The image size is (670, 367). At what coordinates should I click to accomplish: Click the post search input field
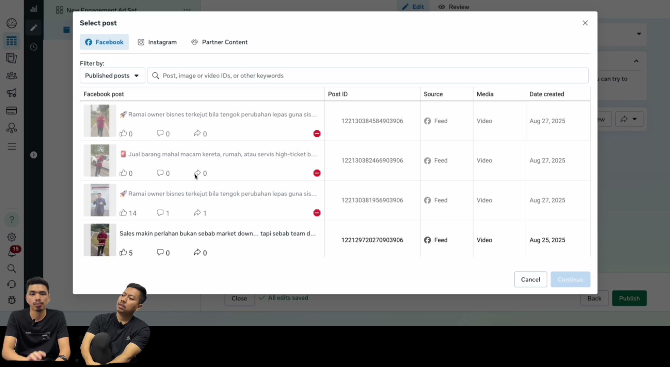pyautogui.click(x=368, y=75)
